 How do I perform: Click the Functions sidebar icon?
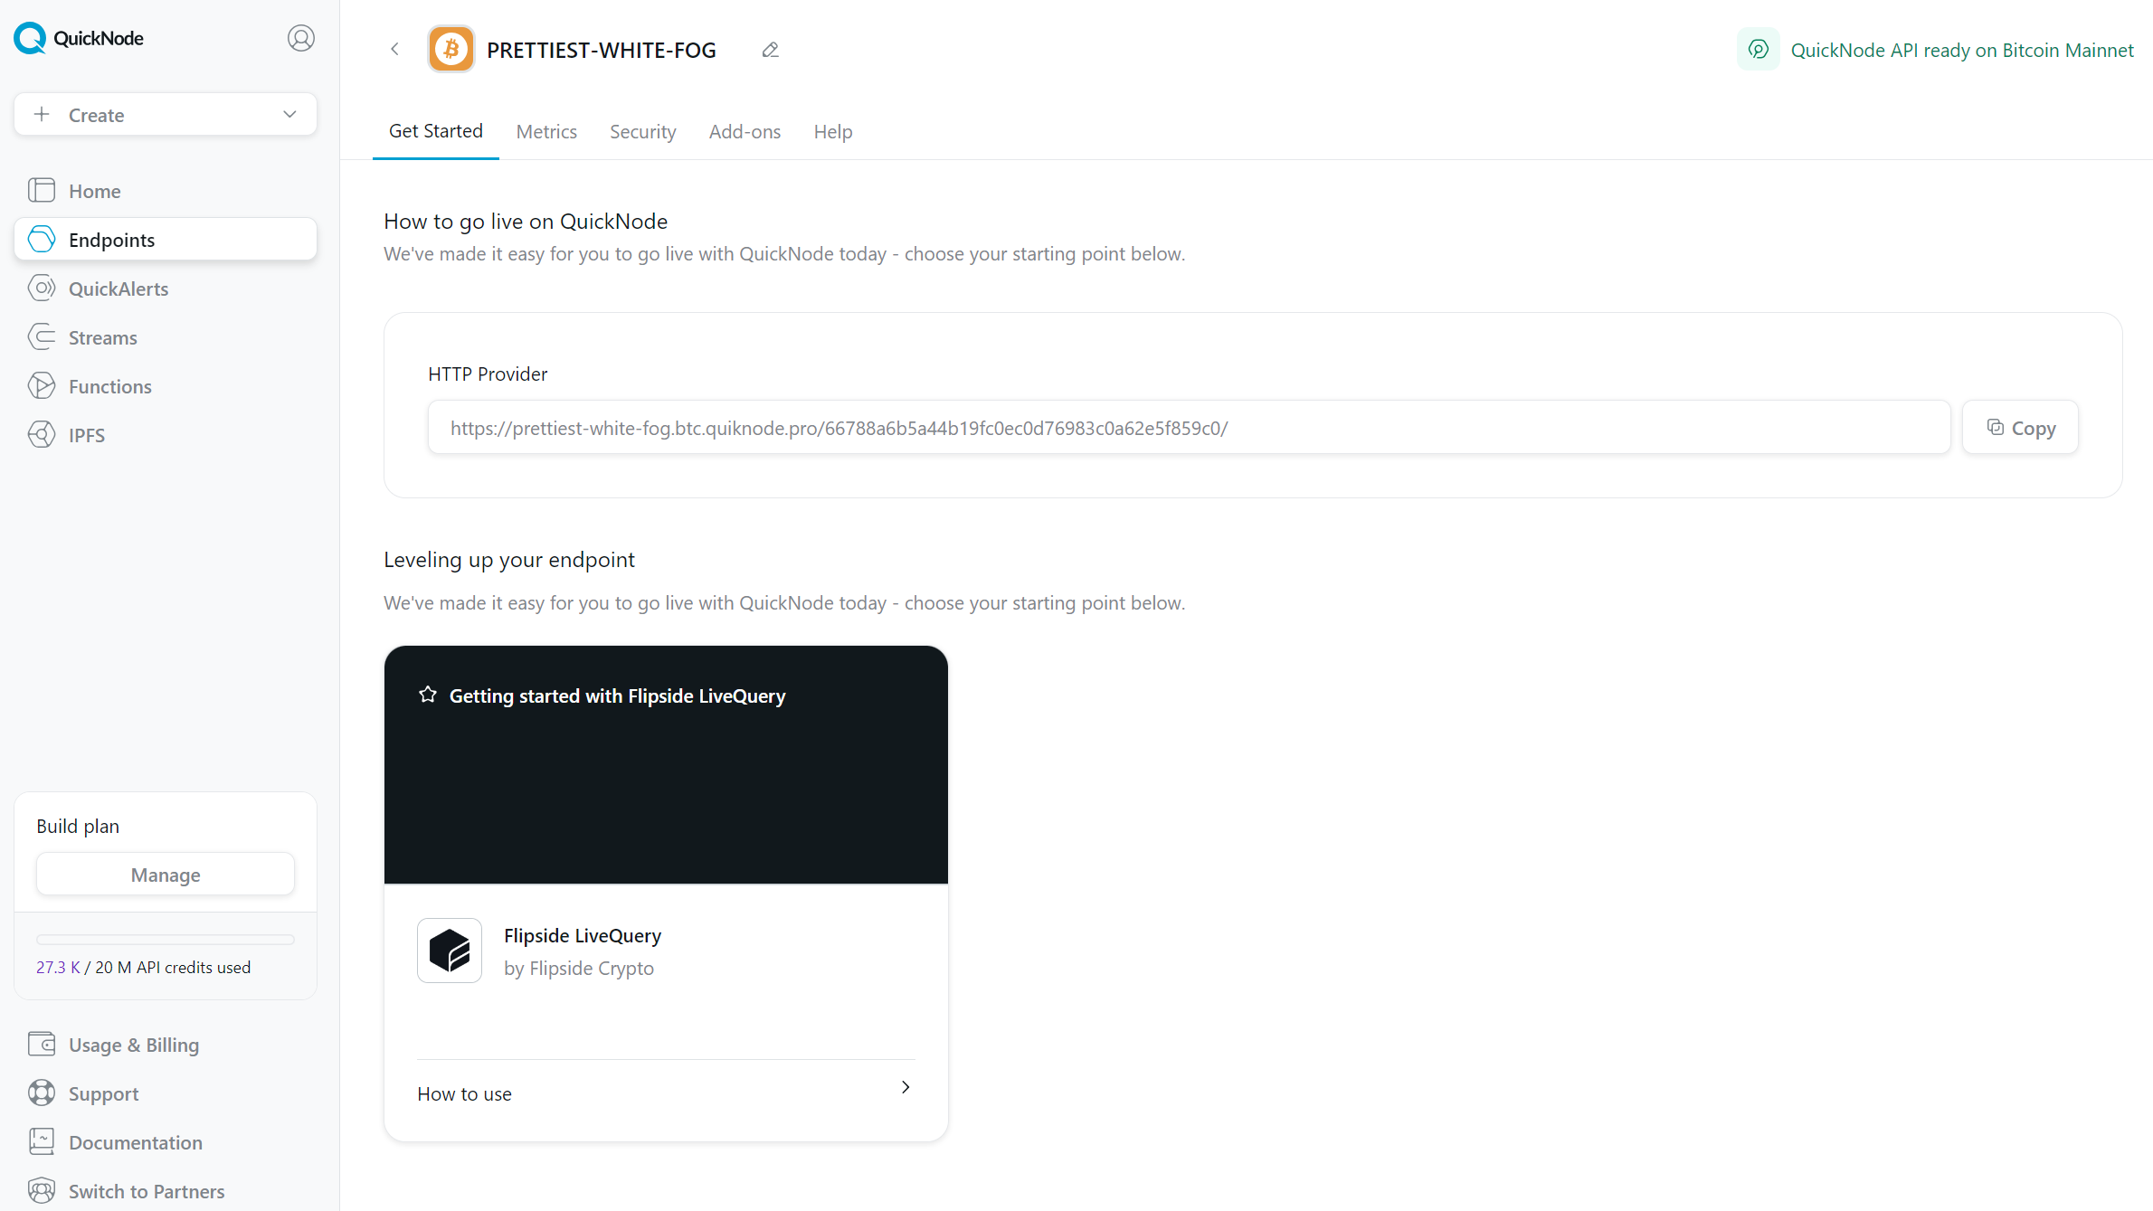(43, 386)
